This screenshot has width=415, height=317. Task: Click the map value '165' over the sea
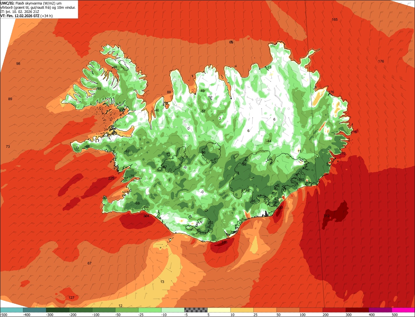[x=335, y=20]
